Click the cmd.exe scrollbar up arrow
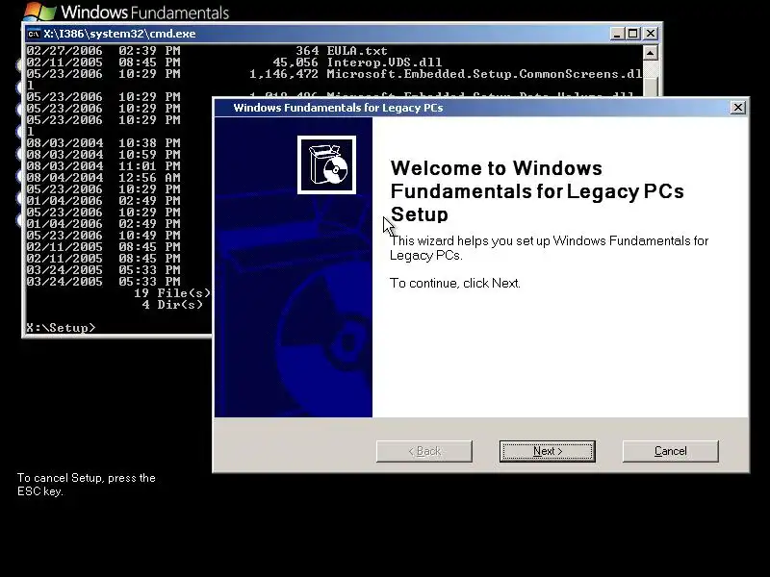 tap(651, 53)
